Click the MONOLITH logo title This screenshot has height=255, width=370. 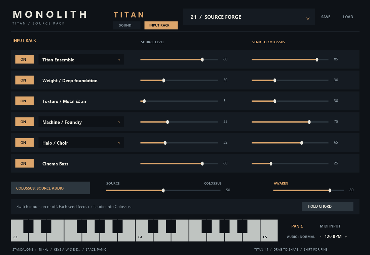(50, 14)
